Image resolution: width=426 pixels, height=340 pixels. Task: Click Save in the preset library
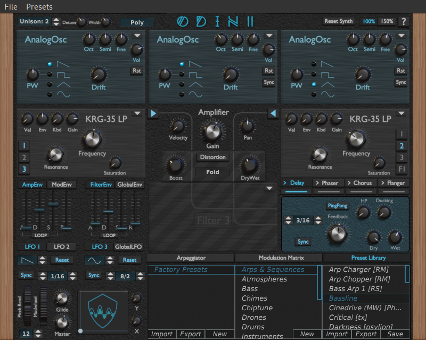(x=395, y=334)
